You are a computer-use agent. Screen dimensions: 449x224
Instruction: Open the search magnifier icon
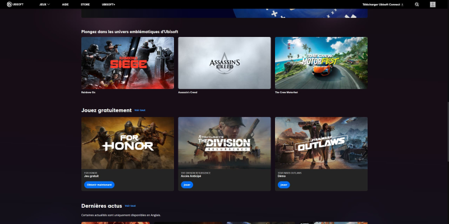pyautogui.click(x=417, y=4)
